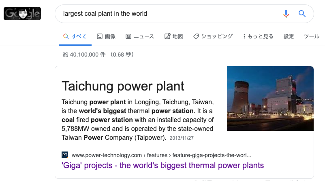Open the 'Giga' projects result link

coord(162,165)
